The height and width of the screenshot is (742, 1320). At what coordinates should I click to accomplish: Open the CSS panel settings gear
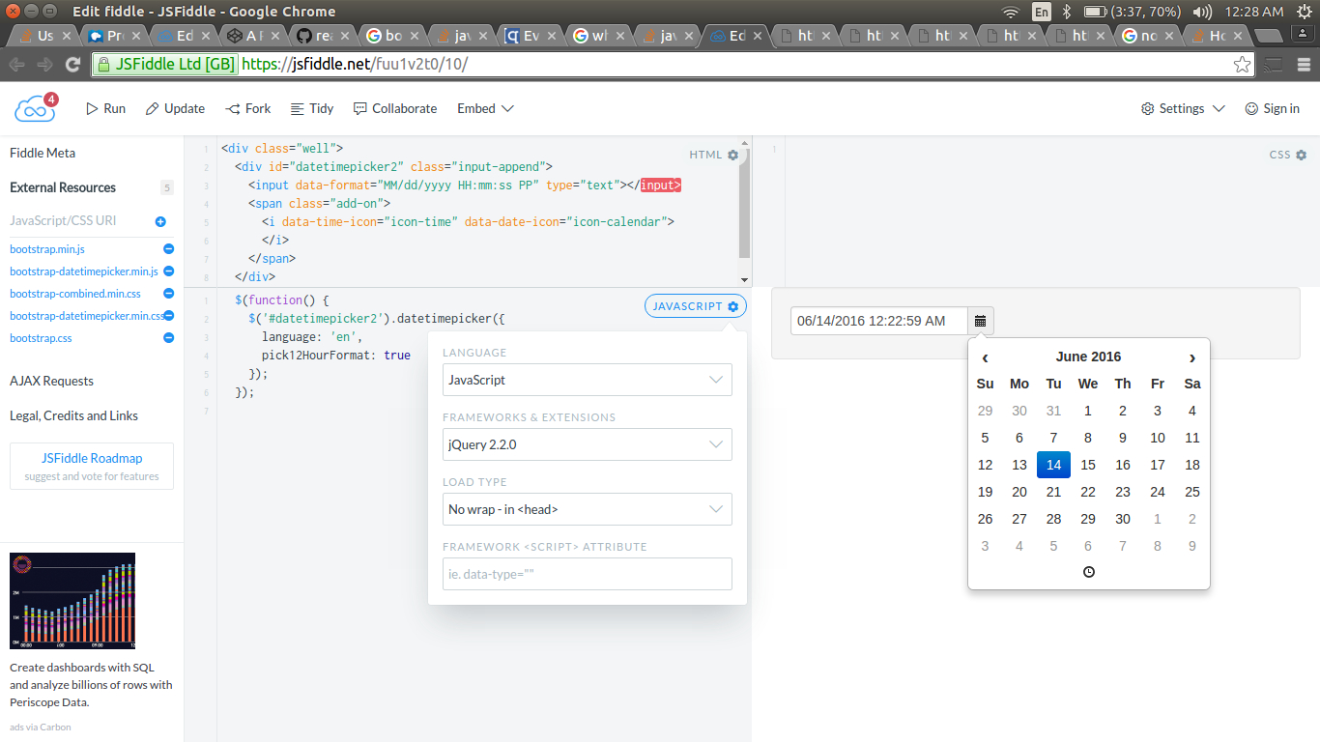pyautogui.click(x=1302, y=155)
